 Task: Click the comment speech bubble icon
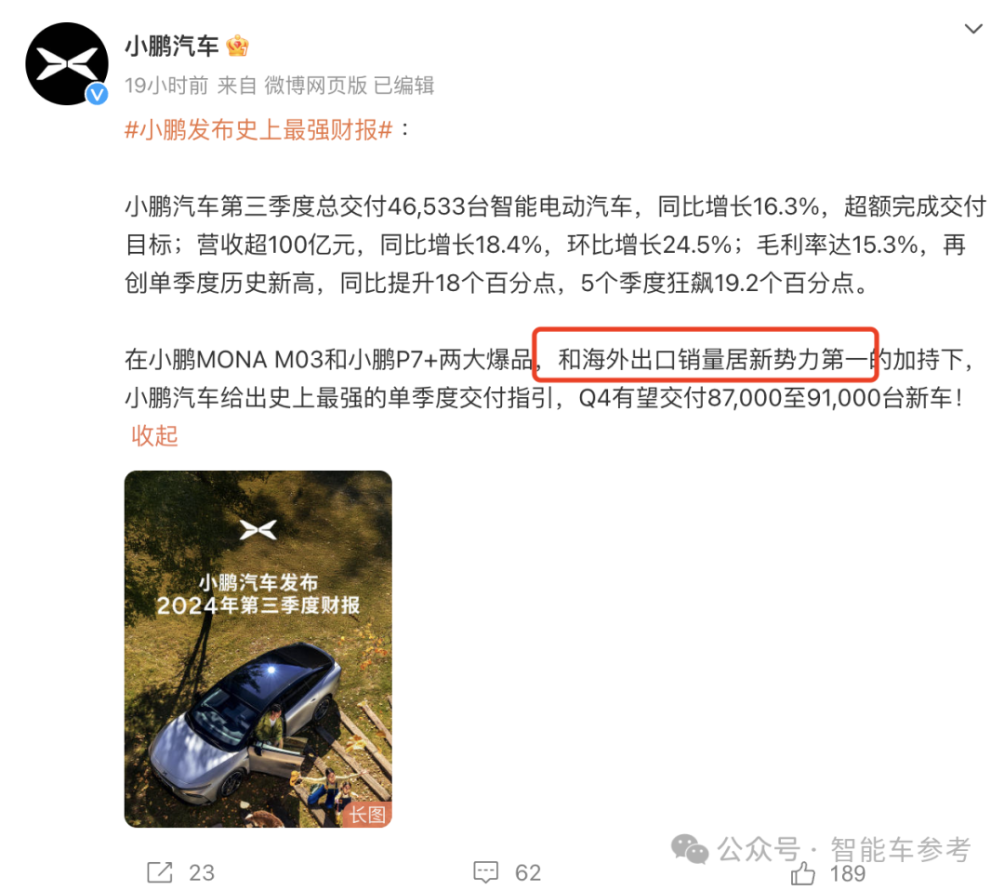(485, 872)
